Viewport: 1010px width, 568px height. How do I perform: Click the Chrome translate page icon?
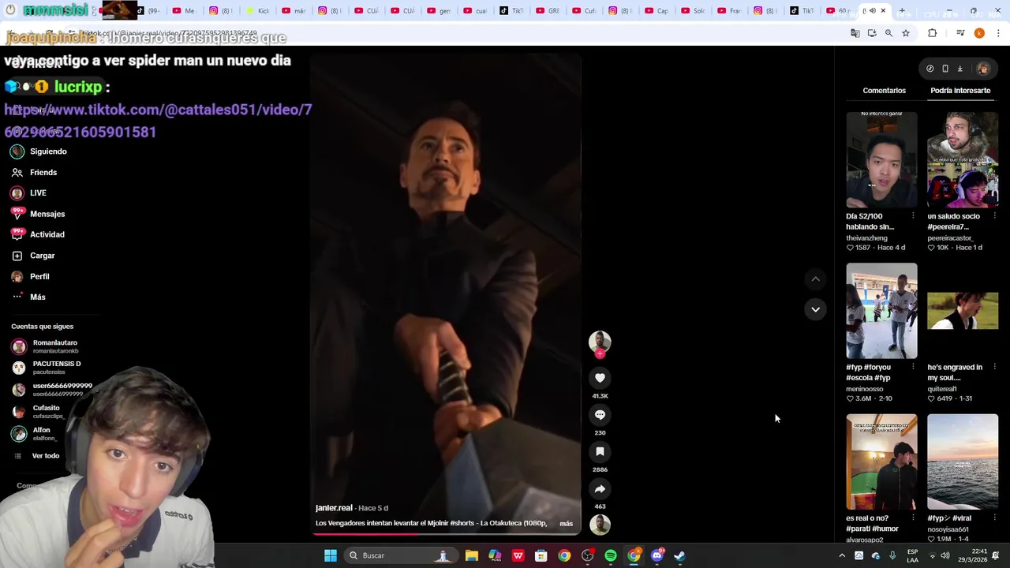tap(855, 33)
